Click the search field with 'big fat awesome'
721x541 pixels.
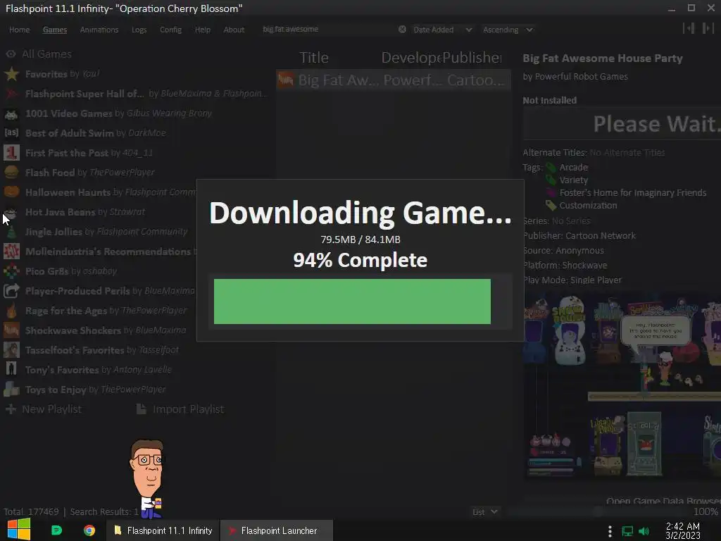tap(329, 30)
